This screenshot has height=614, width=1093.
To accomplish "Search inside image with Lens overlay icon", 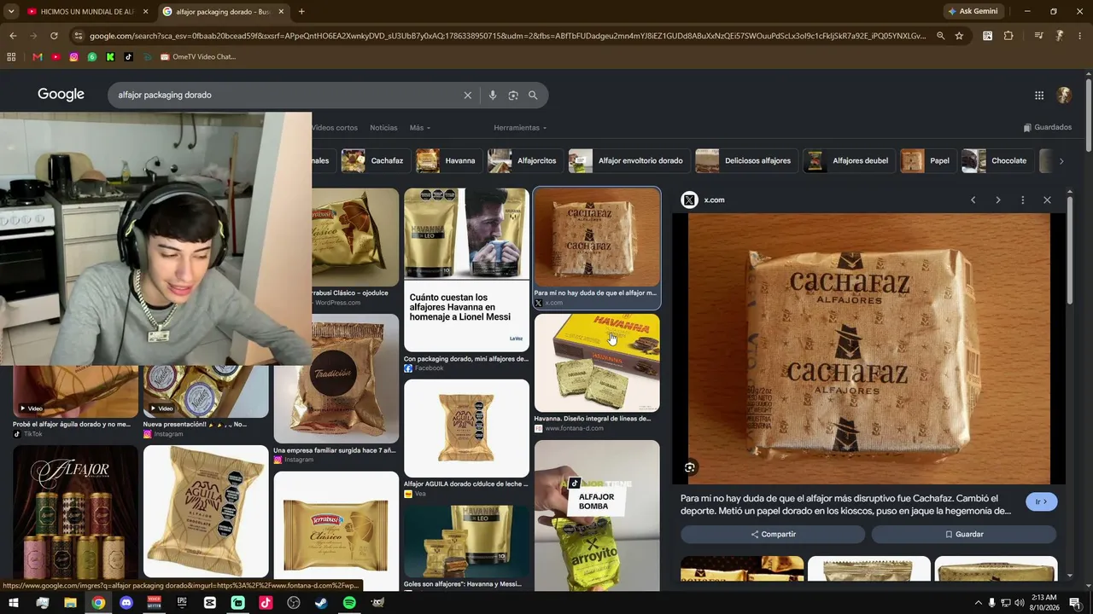I will point(690,467).
